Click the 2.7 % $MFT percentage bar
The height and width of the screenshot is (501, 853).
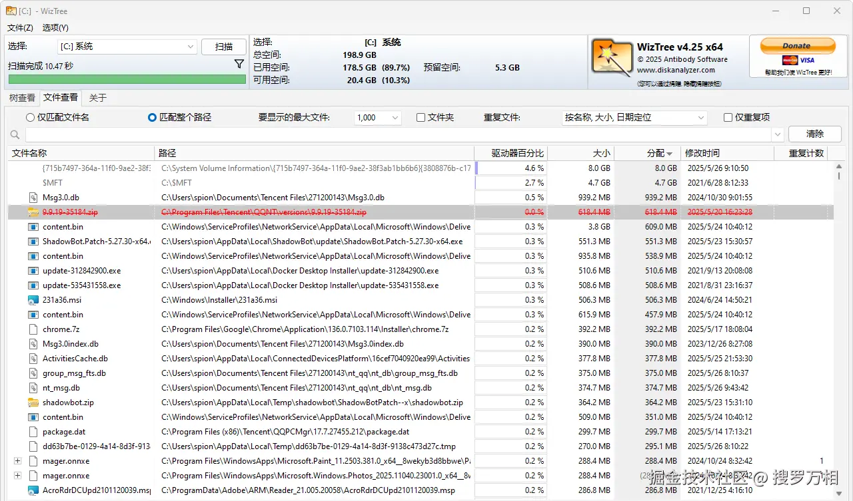(510, 183)
